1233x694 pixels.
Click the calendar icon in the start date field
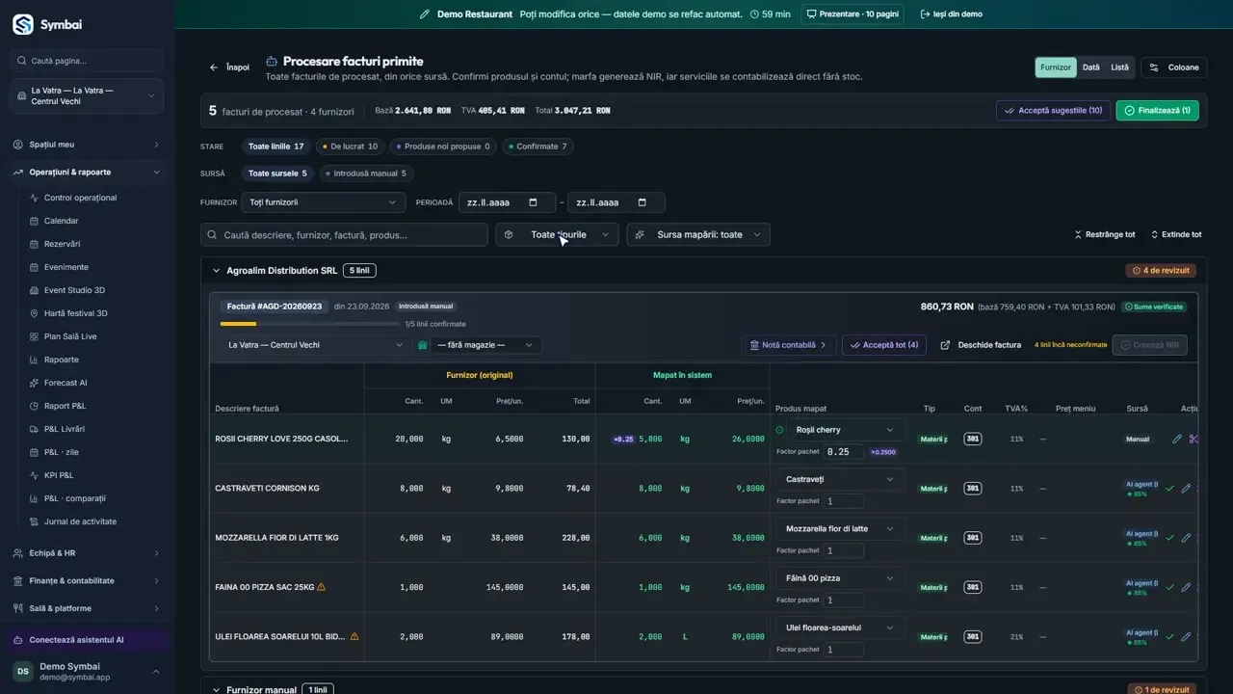point(533,202)
